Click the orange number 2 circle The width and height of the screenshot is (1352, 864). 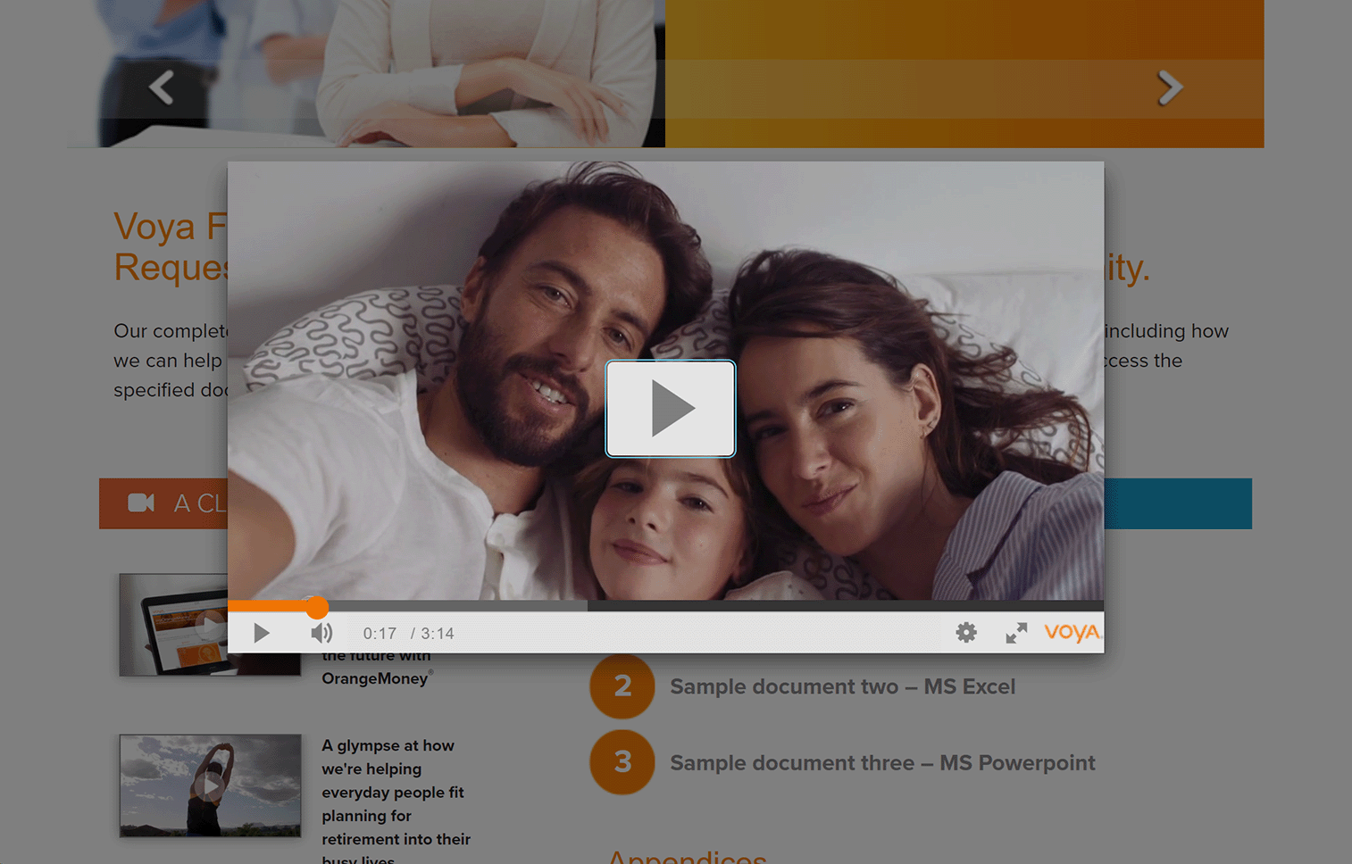[622, 686]
